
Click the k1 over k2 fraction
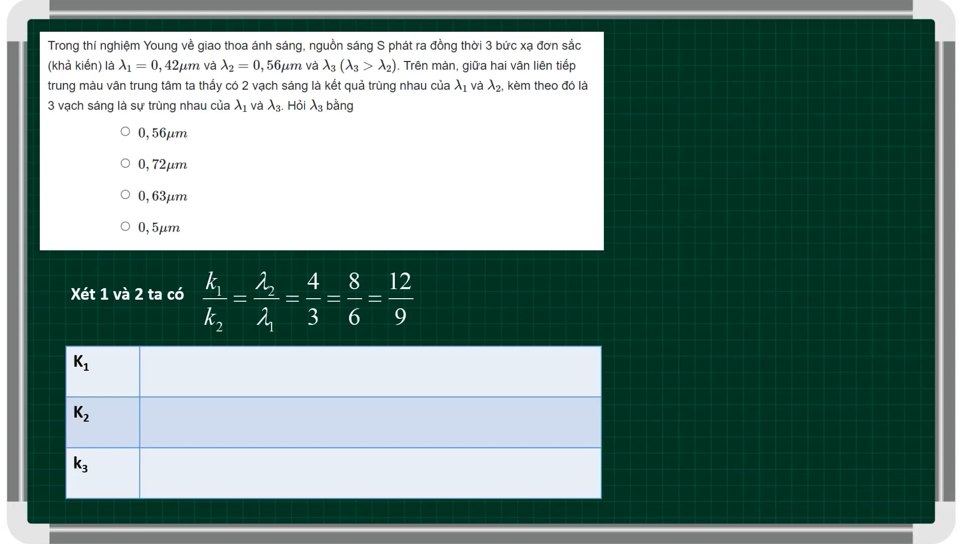tap(214, 301)
